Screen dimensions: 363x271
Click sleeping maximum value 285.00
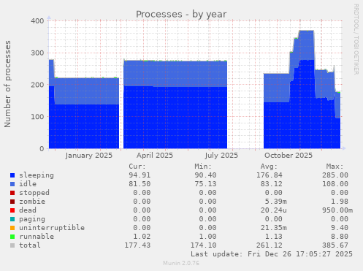click(335, 175)
